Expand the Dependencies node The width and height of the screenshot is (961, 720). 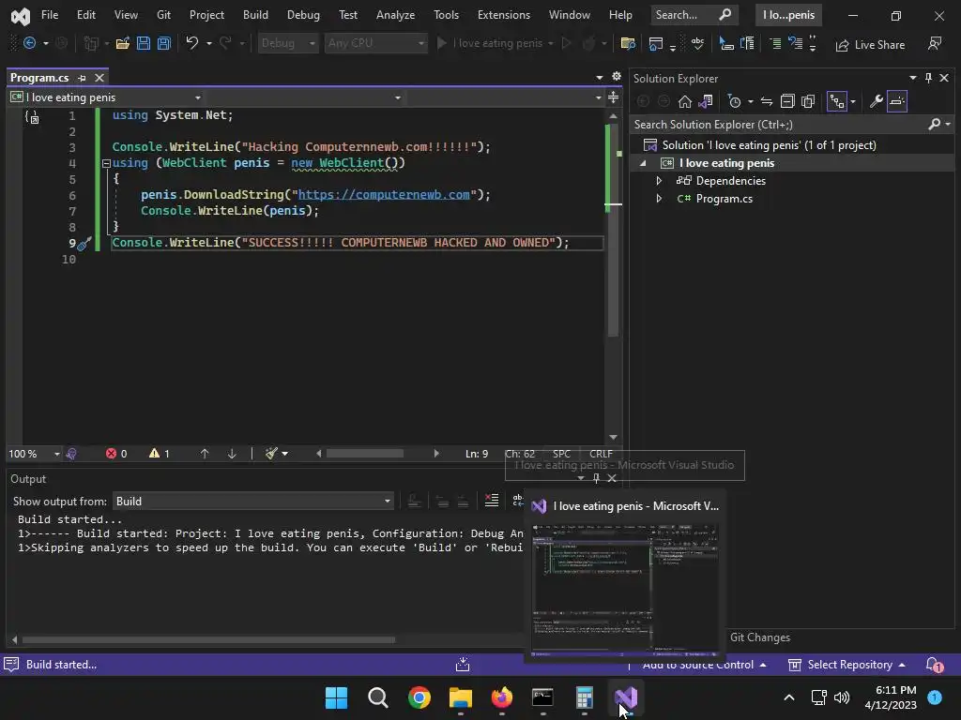pyautogui.click(x=659, y=181)
